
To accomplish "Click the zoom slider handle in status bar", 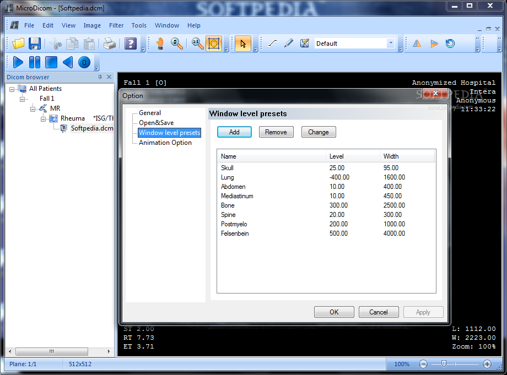I will (444, 364).
